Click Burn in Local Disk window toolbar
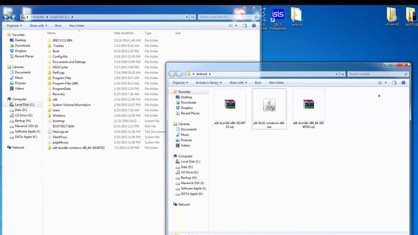418x235 pixels. pyautogui.click(x=58, y=25)
